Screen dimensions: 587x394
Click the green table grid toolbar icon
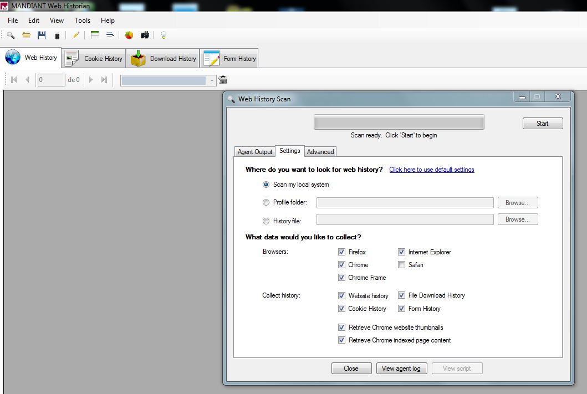tap(95, 35)
